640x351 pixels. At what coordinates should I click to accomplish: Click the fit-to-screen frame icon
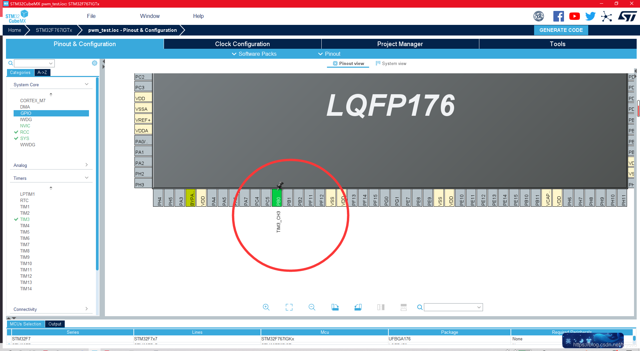(x=289, y=307)
